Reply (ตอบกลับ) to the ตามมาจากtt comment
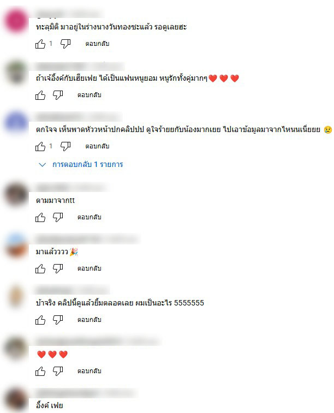The image size is (334, 413). [x=90, y=217]
